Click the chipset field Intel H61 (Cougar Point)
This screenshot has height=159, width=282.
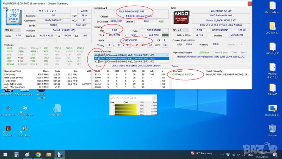[139, 16]
